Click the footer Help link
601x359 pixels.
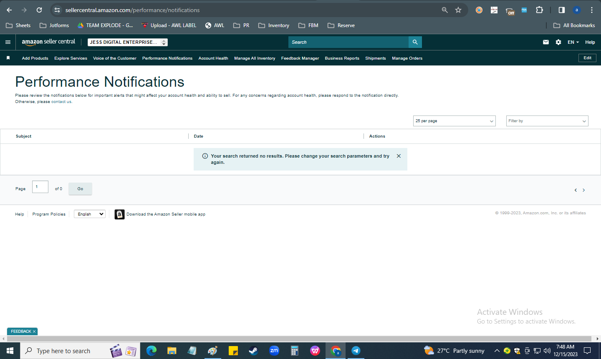20,214
